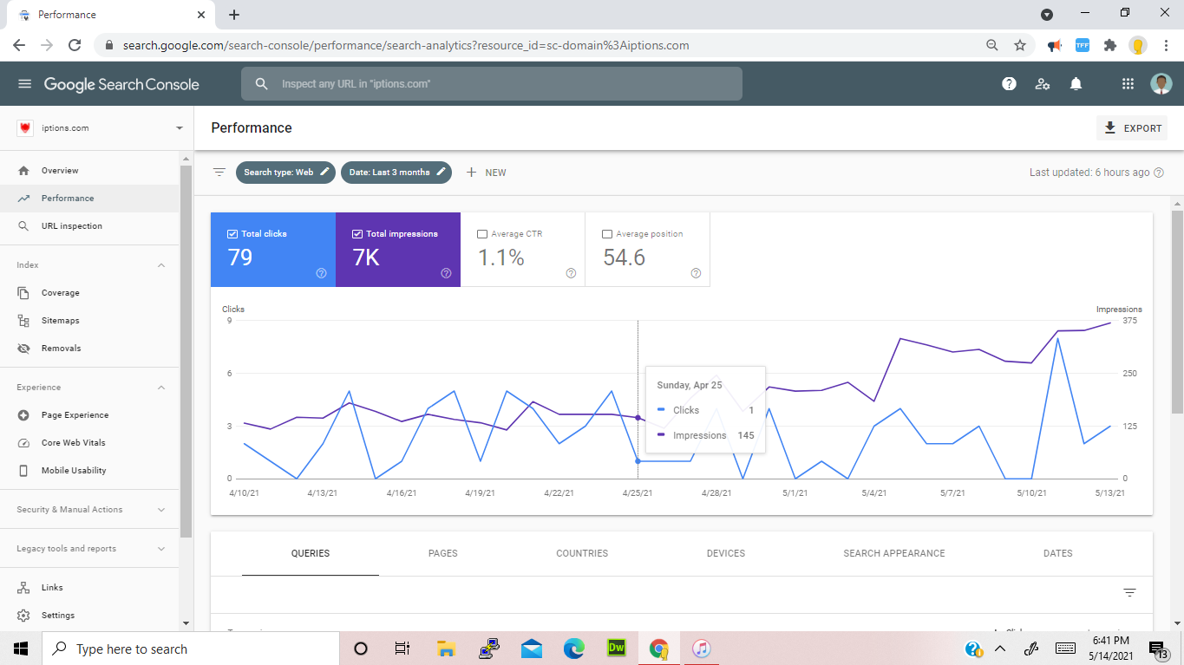Click the Inspect any URL search field
Screen dimensions: 1184x665
pyautogui.click(x=491, y=84)
